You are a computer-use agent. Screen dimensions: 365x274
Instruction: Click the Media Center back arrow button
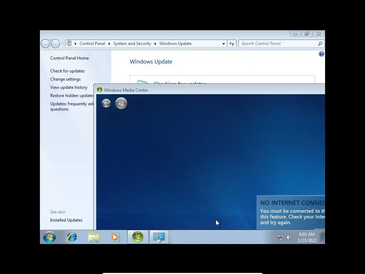[106, 103]
